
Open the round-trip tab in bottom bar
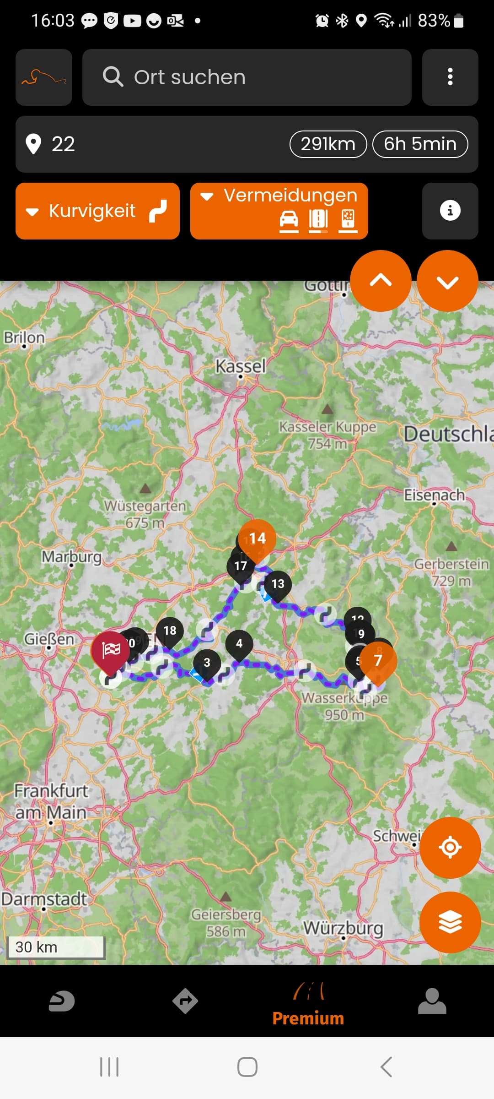(62, 1001)
